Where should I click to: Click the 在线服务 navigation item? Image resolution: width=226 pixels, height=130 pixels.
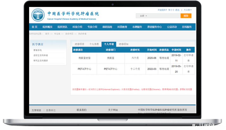coord(187,27)
